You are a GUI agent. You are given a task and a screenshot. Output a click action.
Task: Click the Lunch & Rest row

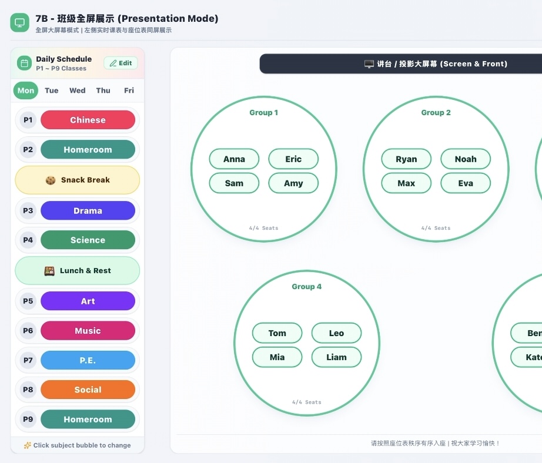tap(78, 271)
